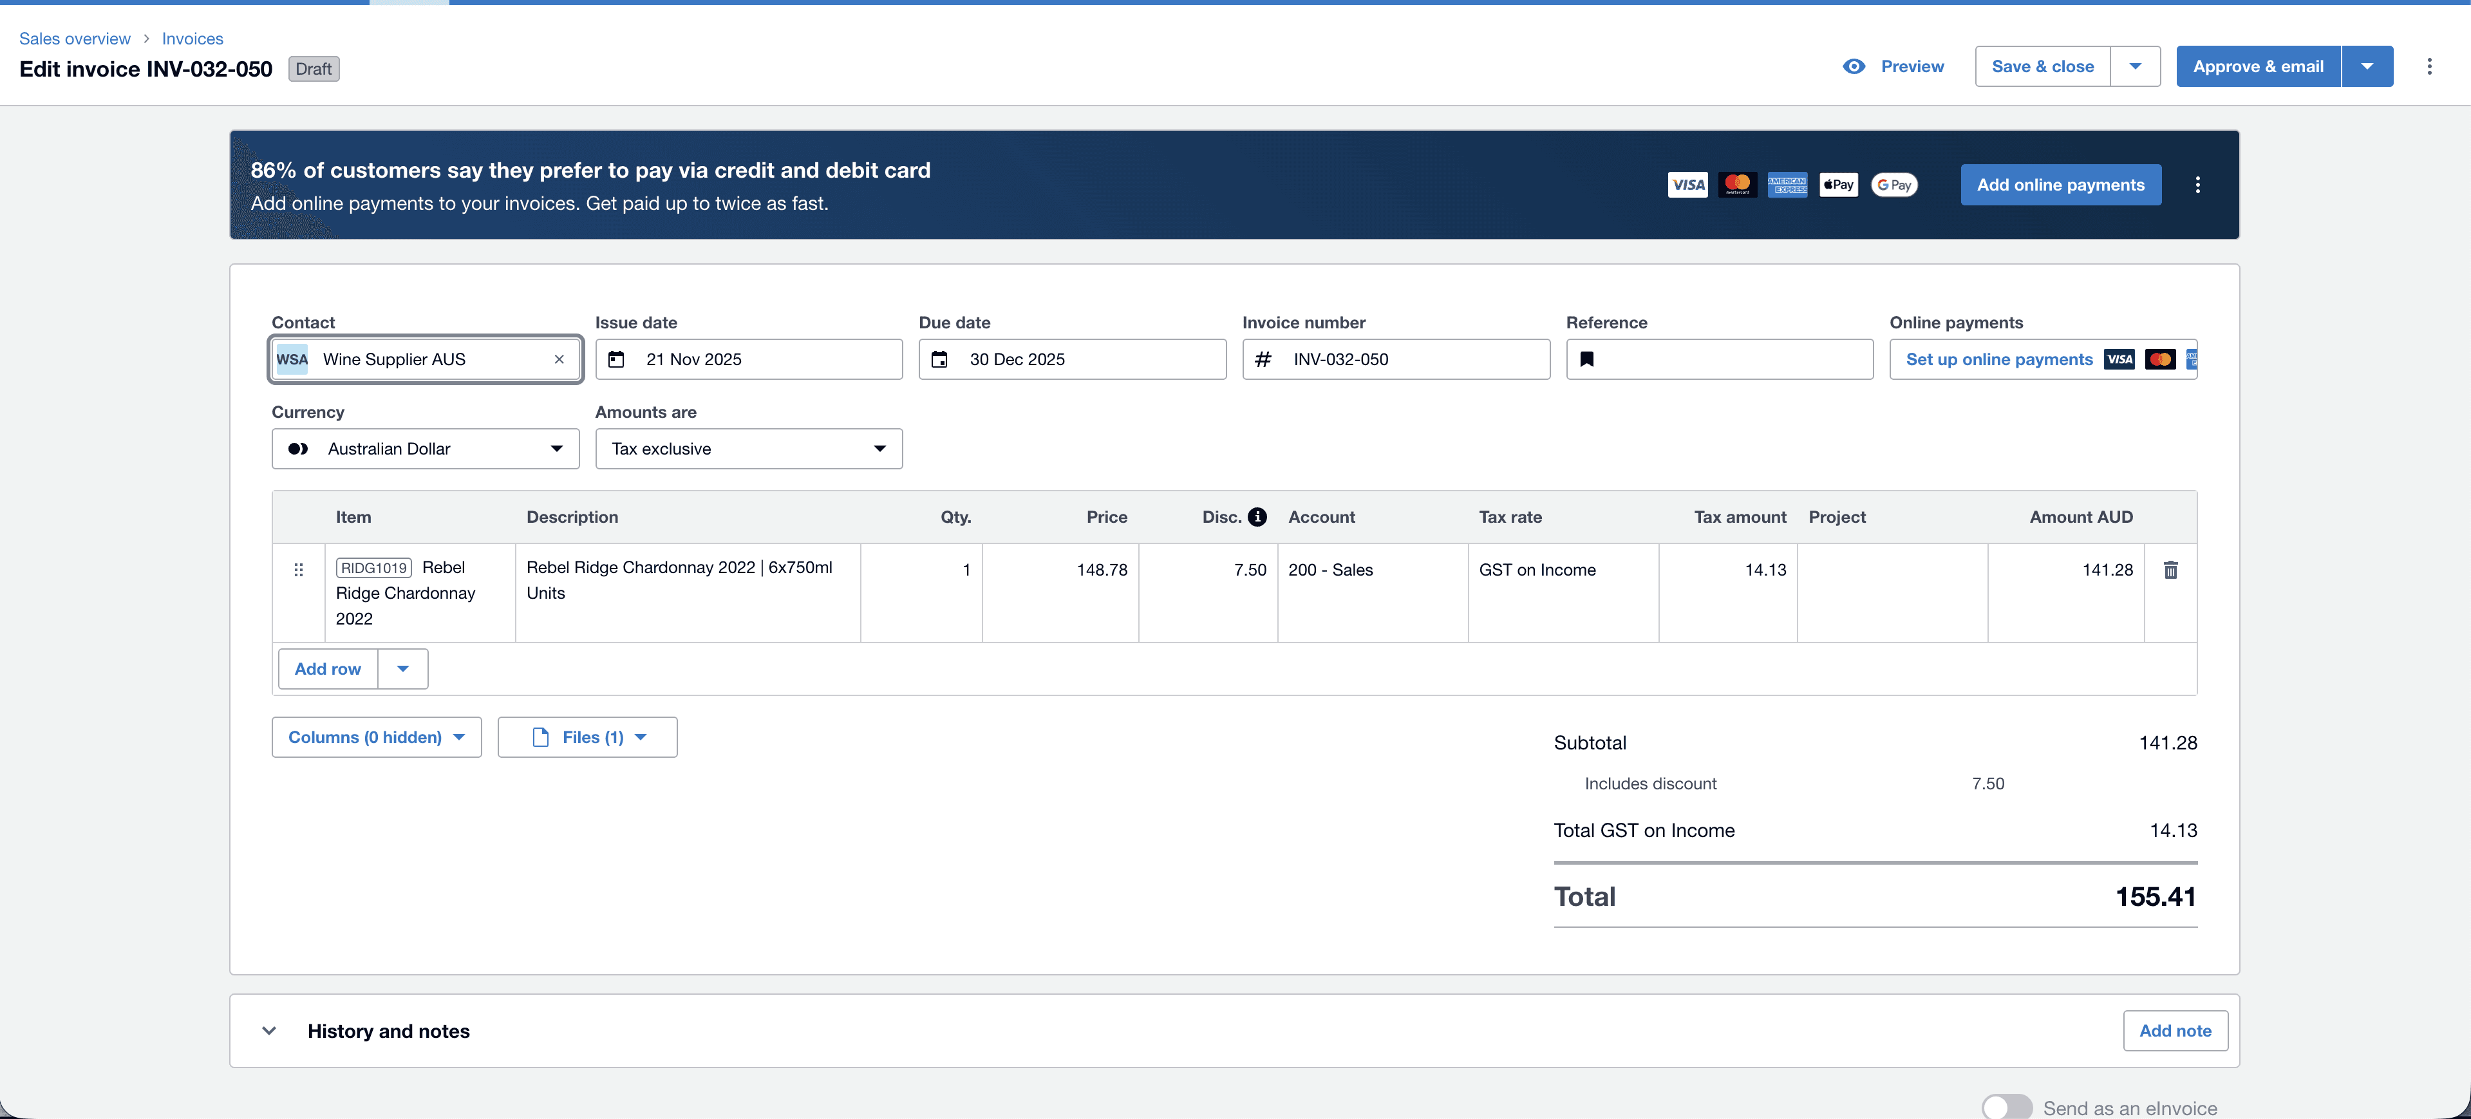
Task: Collapse the History and notes section
Action: (x=270, y=1031)
